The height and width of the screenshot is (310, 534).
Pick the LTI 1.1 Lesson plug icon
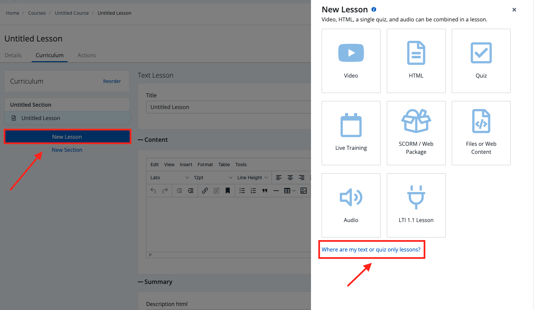click(x=416, y=197)
